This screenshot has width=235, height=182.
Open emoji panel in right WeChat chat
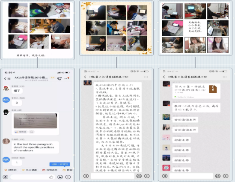click(x=217, y=176)
